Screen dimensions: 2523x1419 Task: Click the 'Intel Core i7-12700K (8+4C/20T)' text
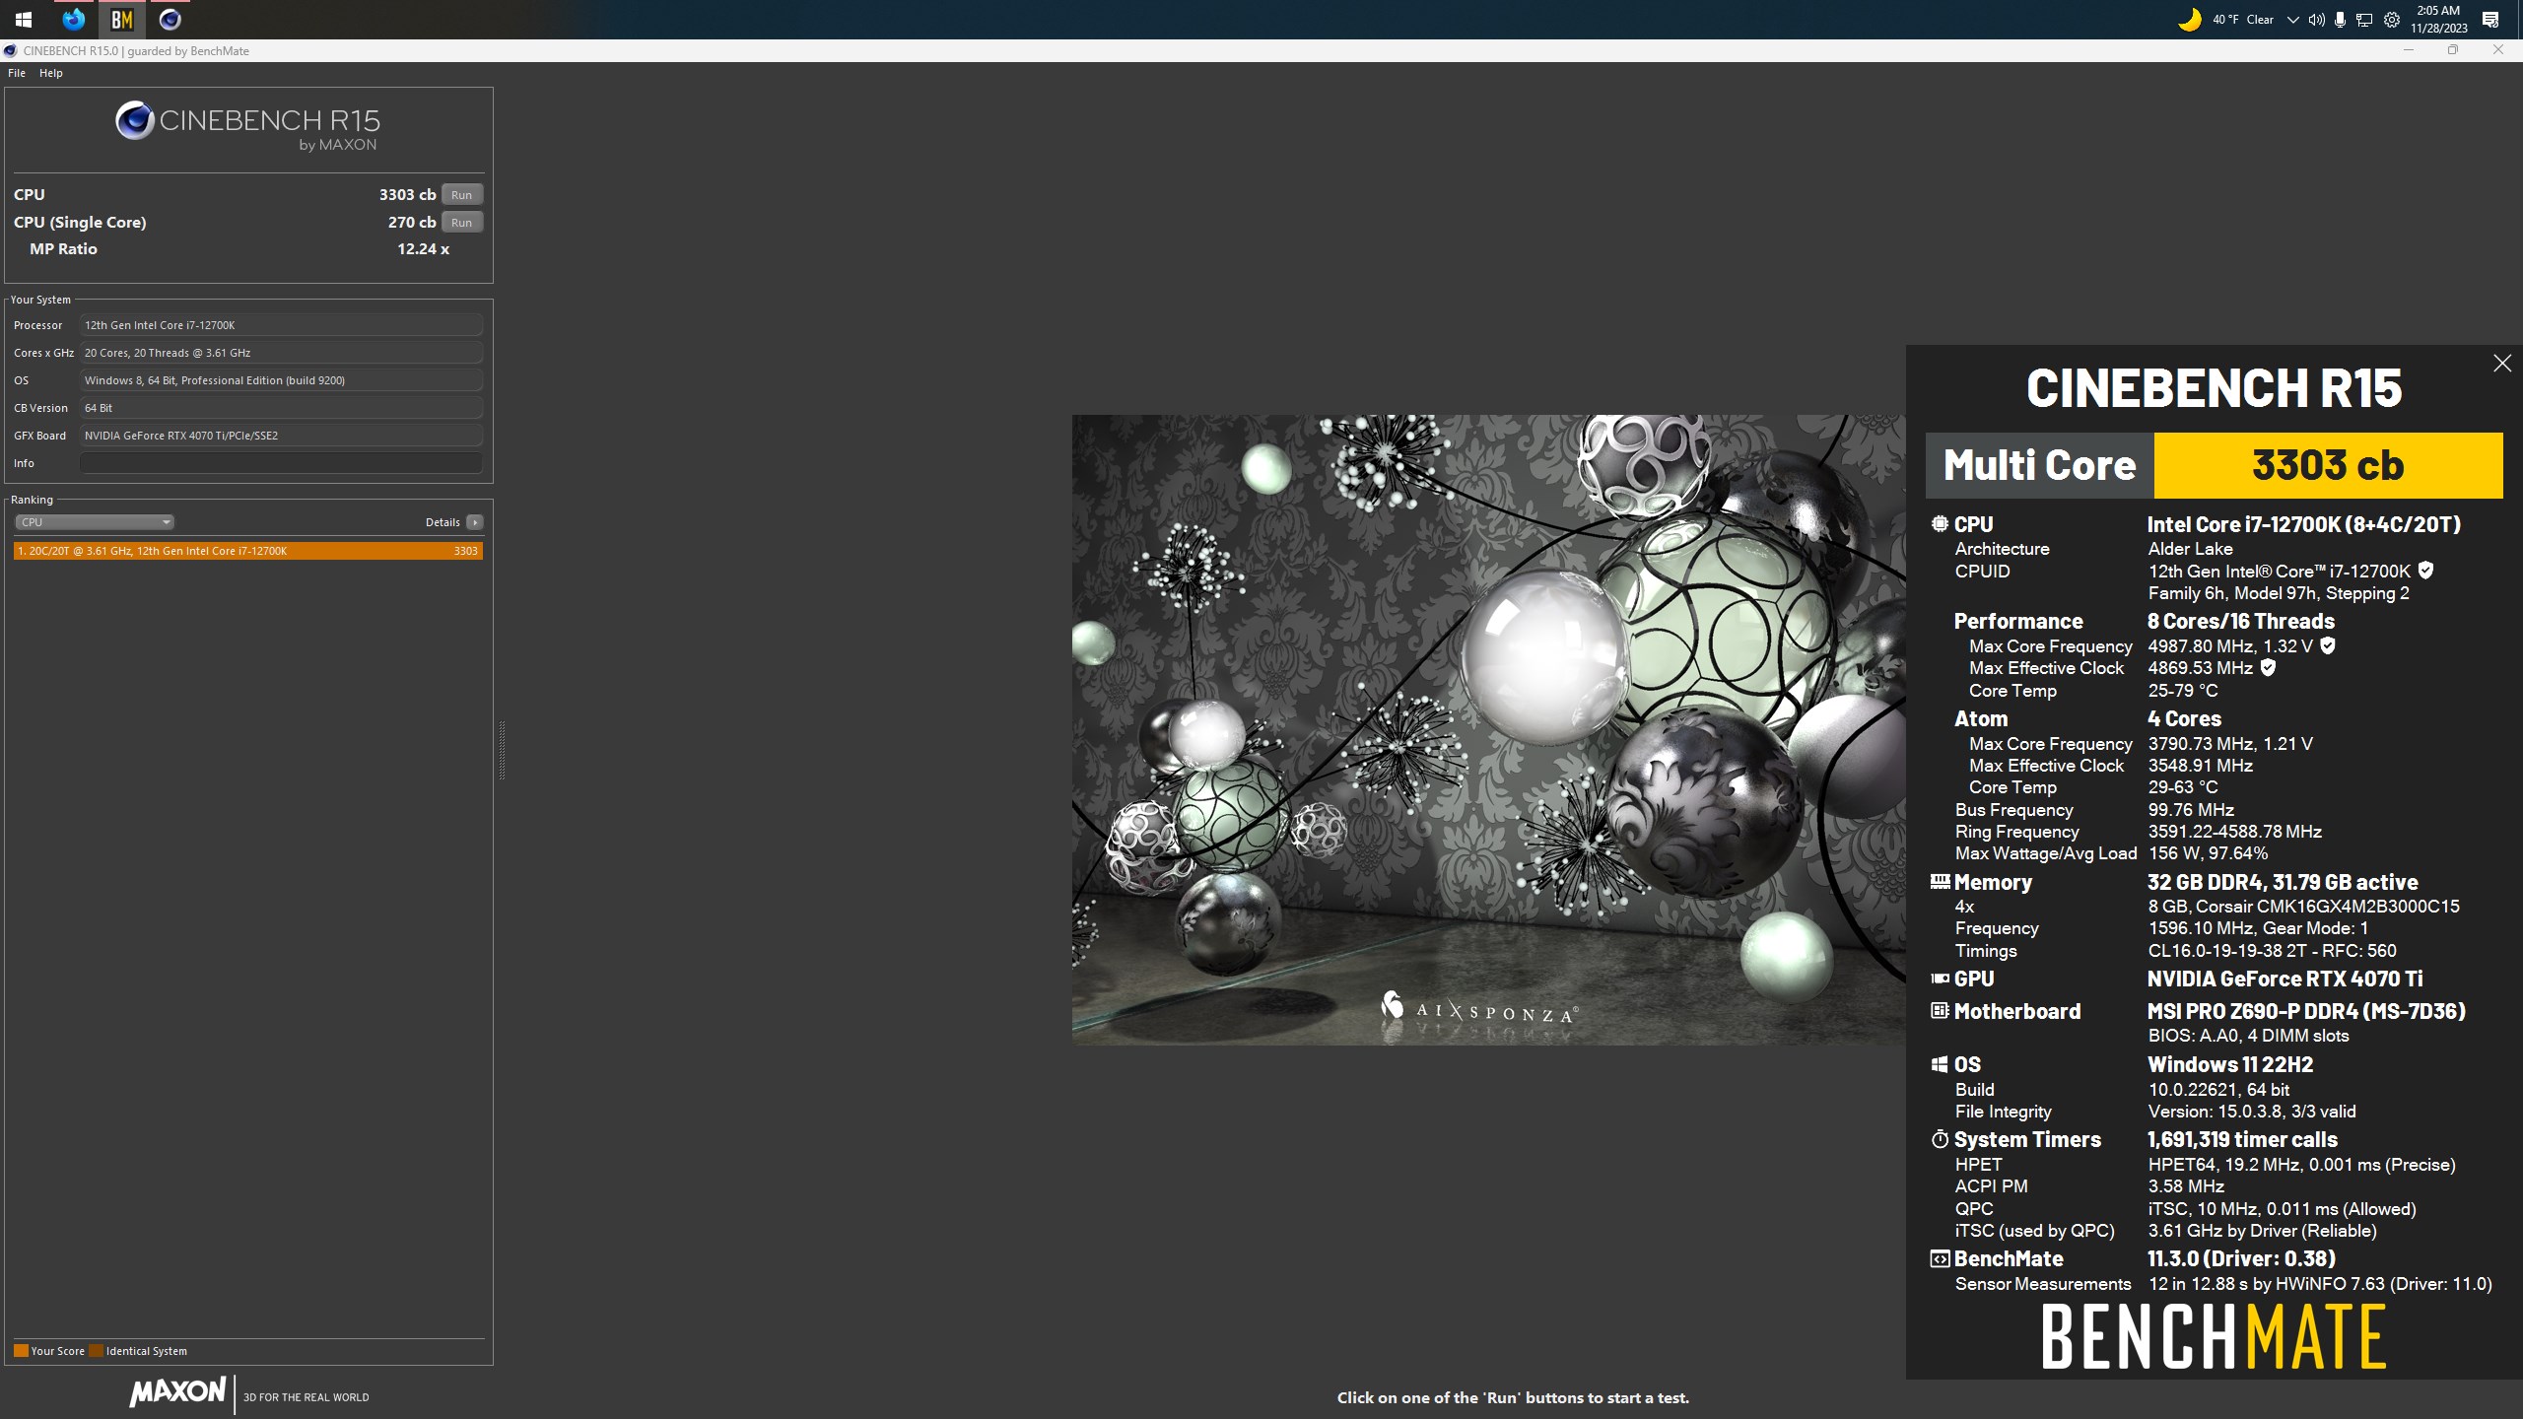[x=2304, y=524]
